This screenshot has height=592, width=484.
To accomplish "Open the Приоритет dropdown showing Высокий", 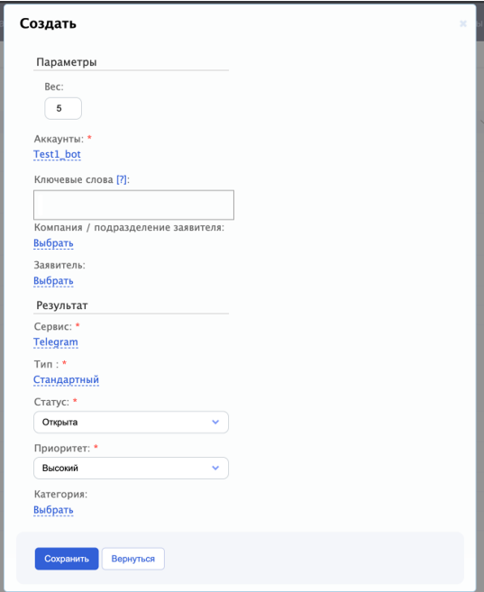I will pos(131,469).
